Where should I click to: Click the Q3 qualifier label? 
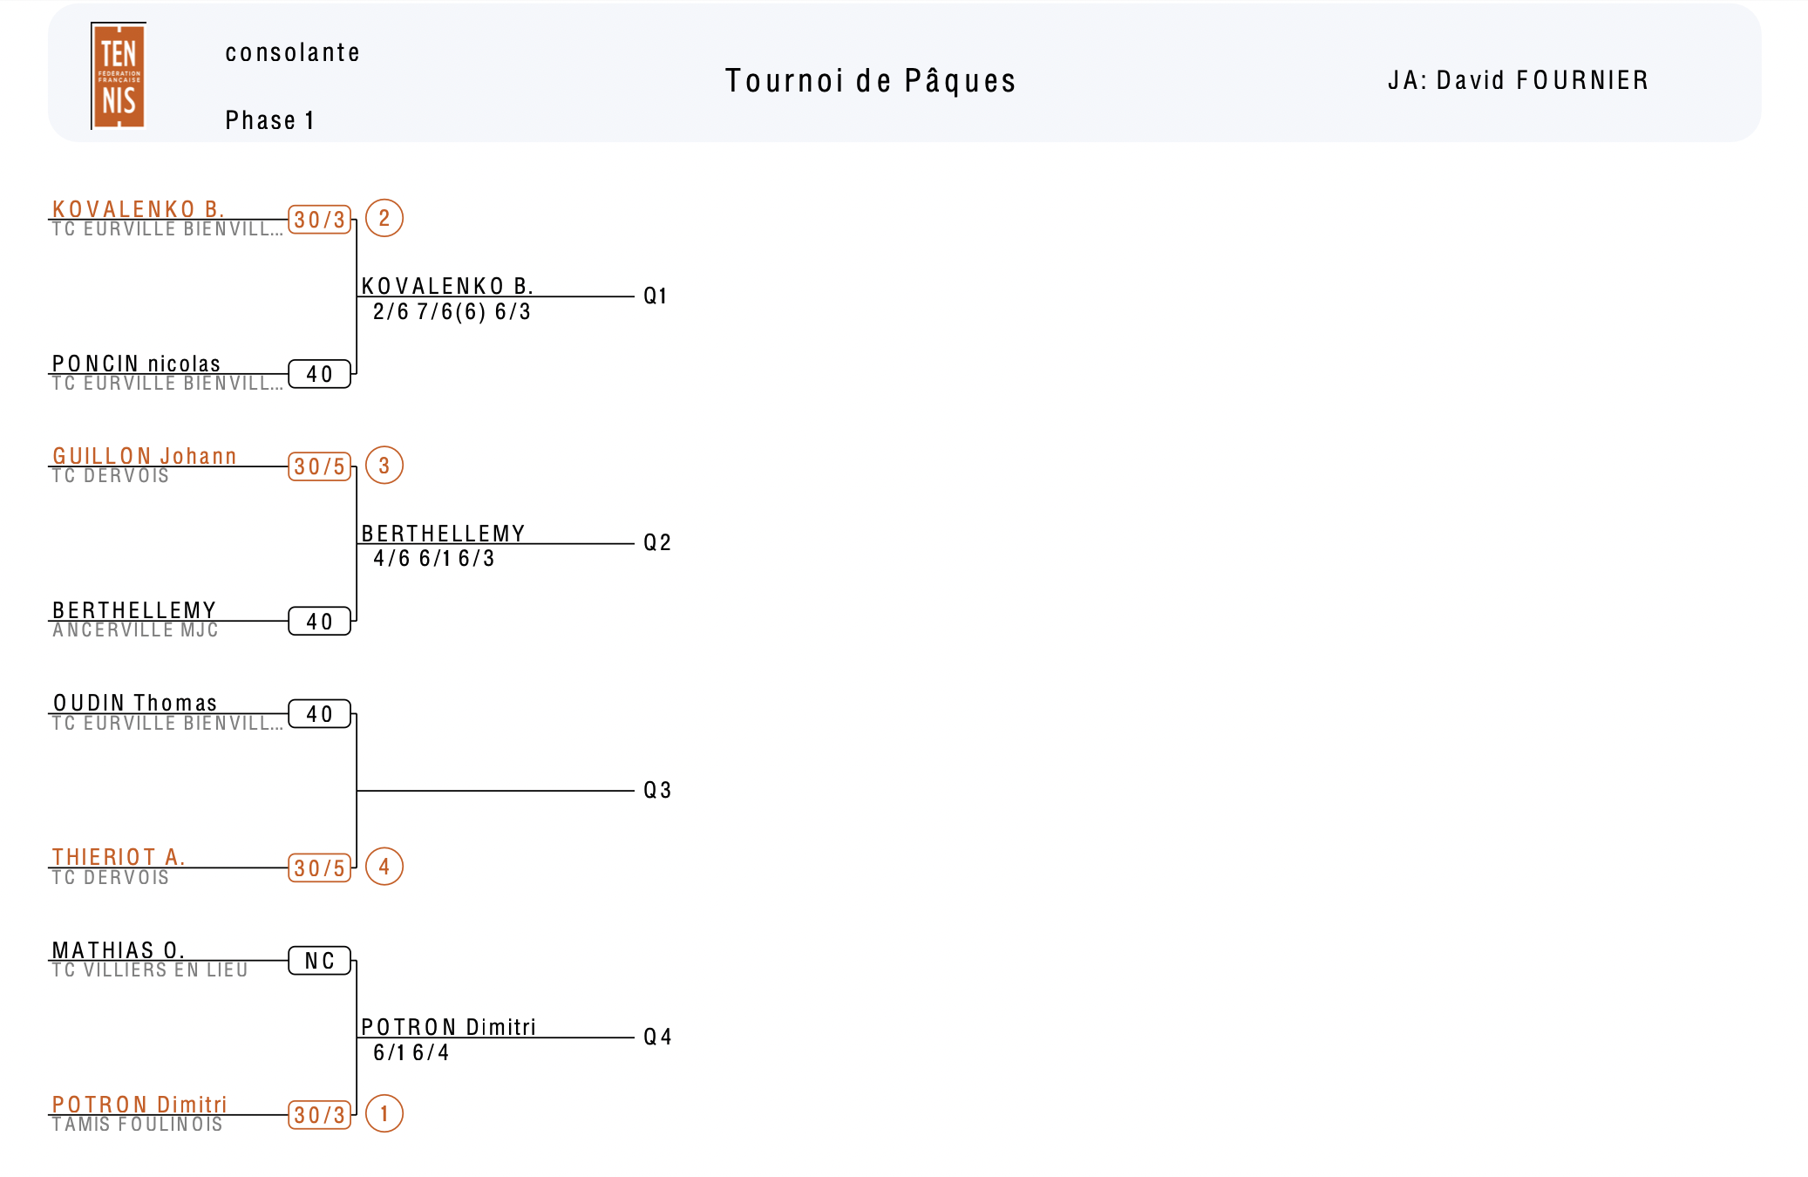tap(657, 790)
